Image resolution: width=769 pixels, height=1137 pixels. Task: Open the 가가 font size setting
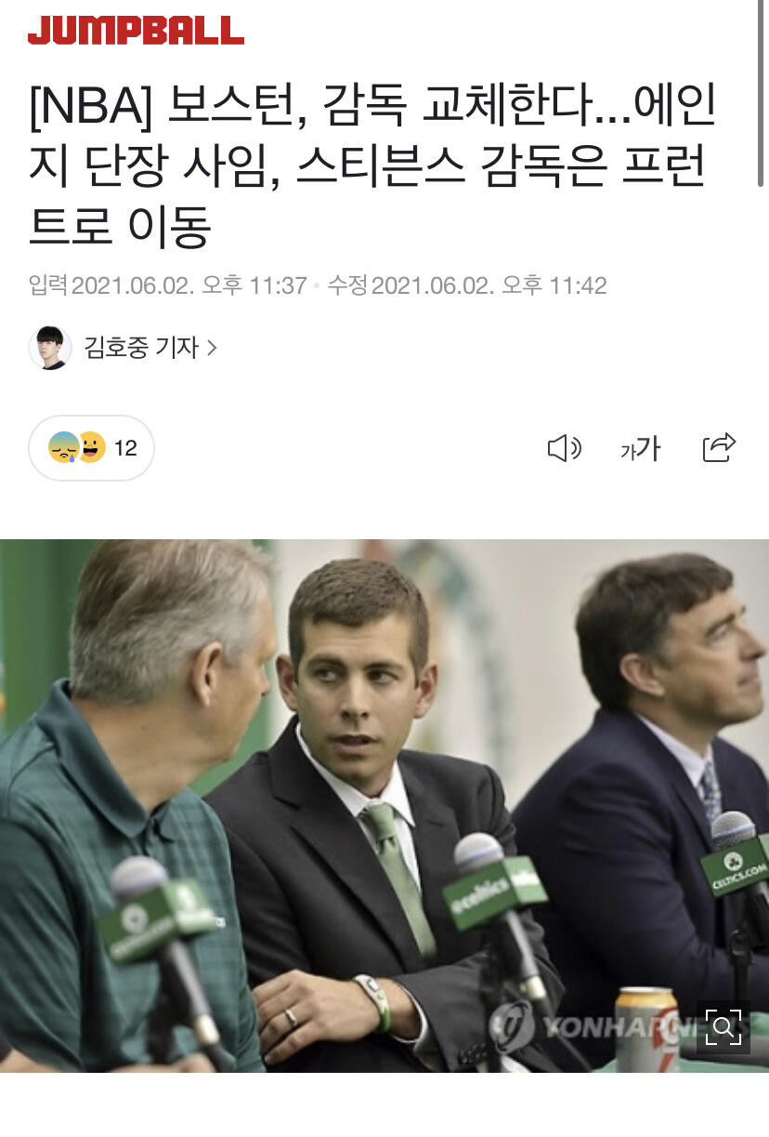click(641, 449)
